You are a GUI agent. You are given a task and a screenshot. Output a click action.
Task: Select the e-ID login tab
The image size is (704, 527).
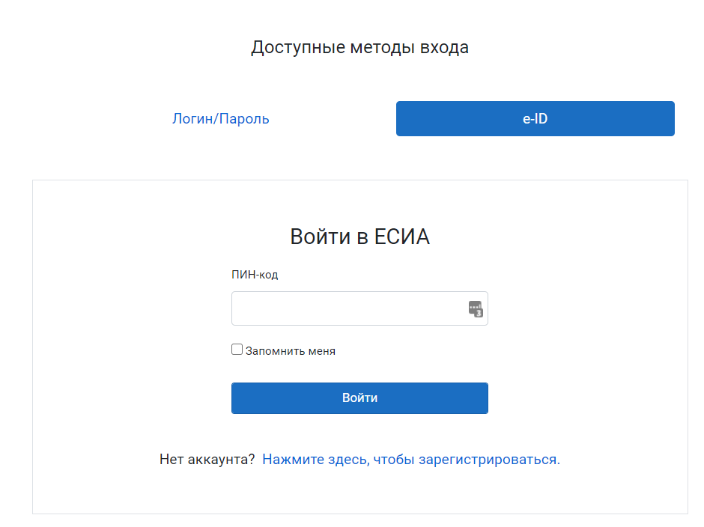tap(535, 119)
